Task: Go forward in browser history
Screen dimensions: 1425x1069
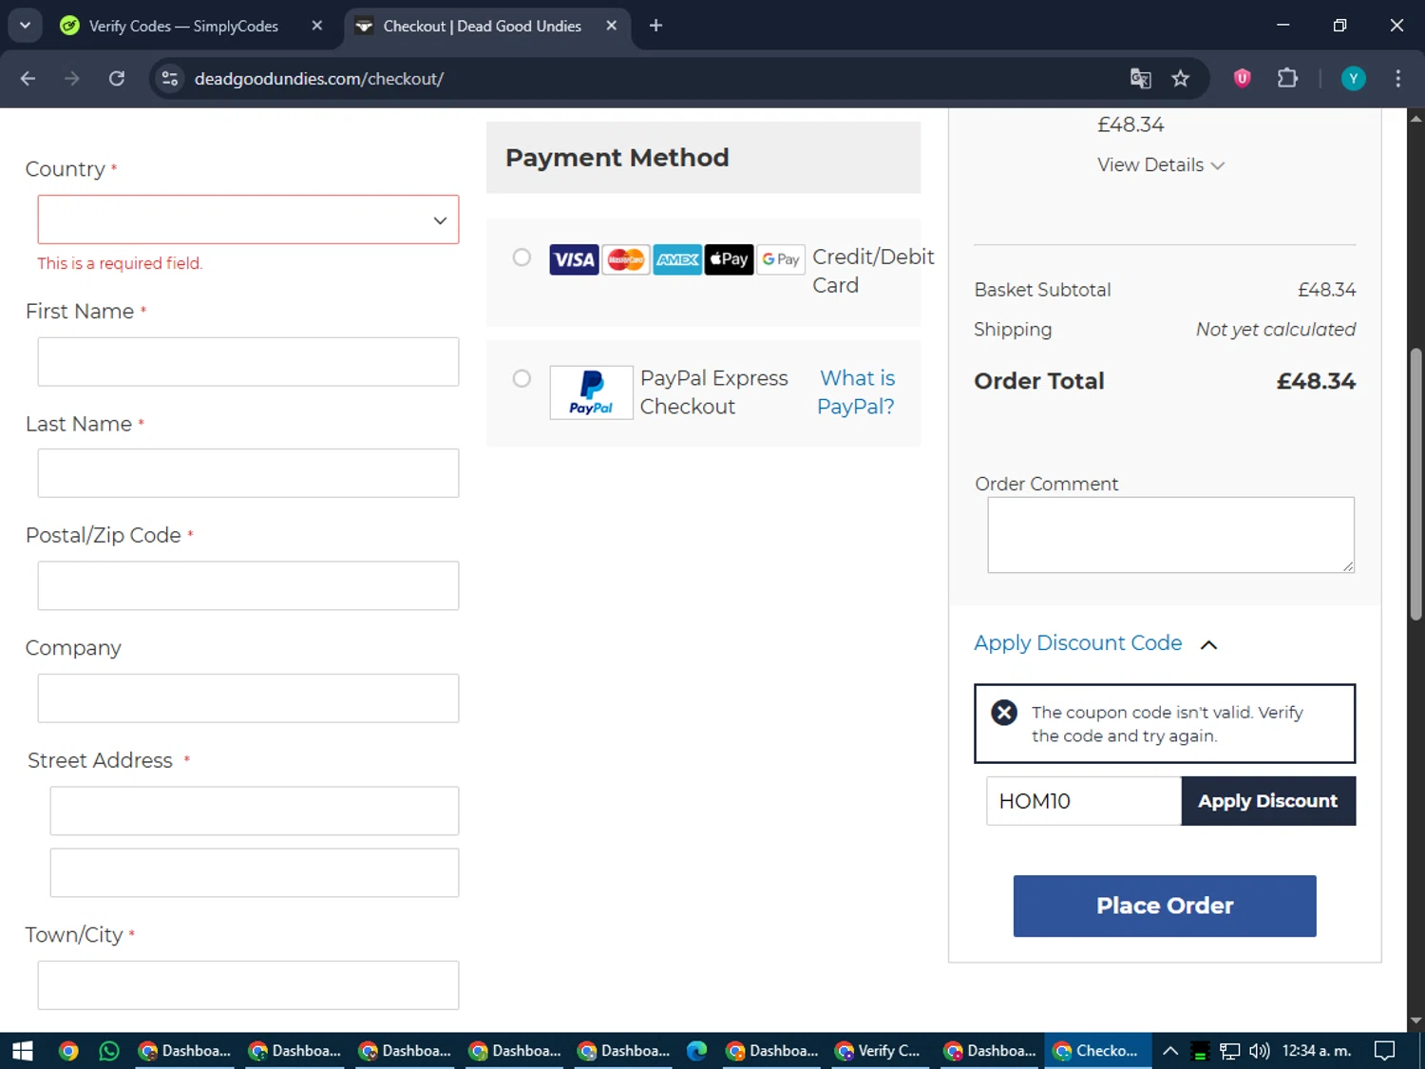Action: pos(72,79)
